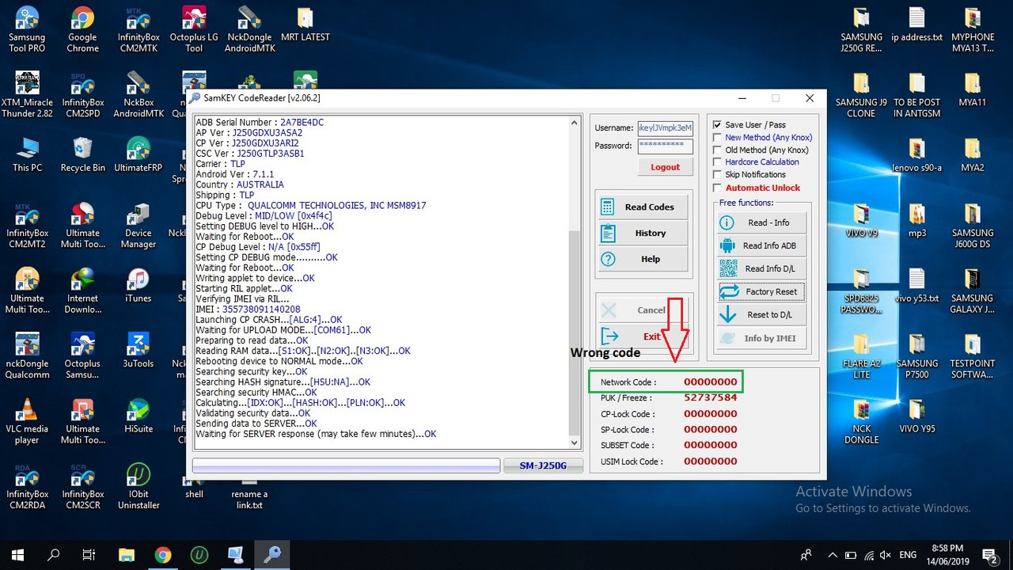Screen dimensions: 1013x570
Task: Open XTM_Miracle Thunder 2.82 icon
Action: pyautogui.click(x=27, y=95)
